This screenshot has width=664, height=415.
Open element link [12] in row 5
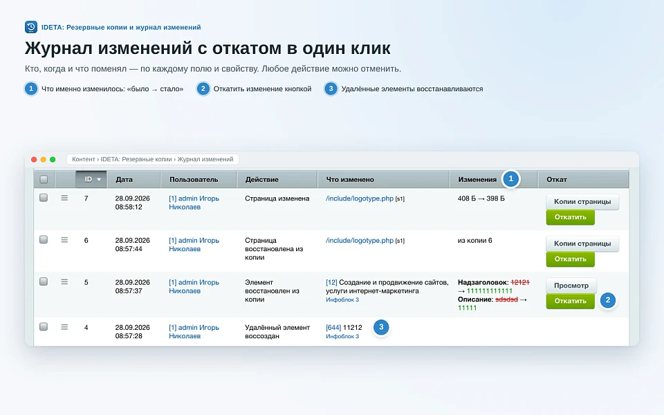331,282
